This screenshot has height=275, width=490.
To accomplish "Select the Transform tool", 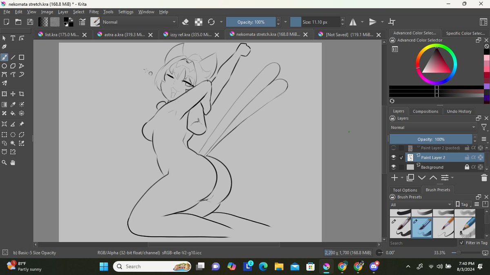I will coord(4,94).
